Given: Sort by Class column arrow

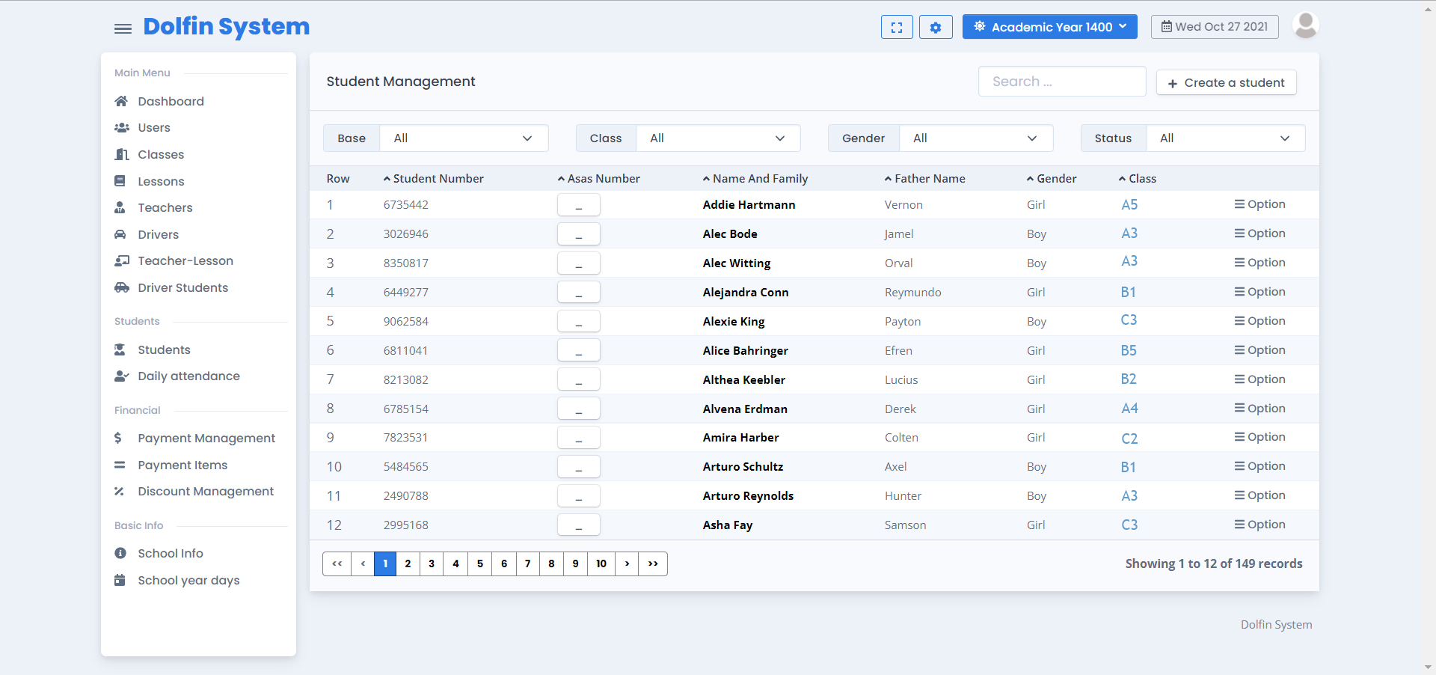Looking at the screenshot, I should [1122, 179].
